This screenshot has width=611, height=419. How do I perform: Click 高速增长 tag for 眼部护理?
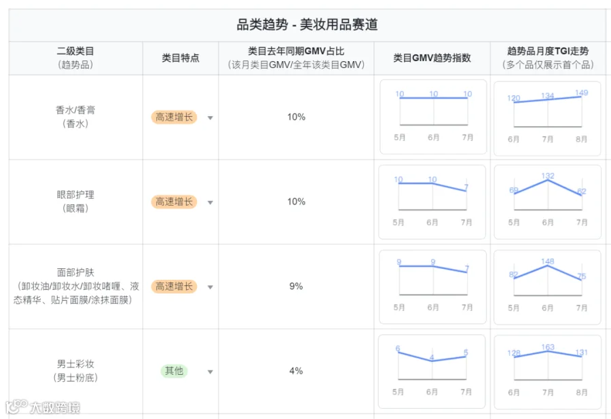coord(174,202)
